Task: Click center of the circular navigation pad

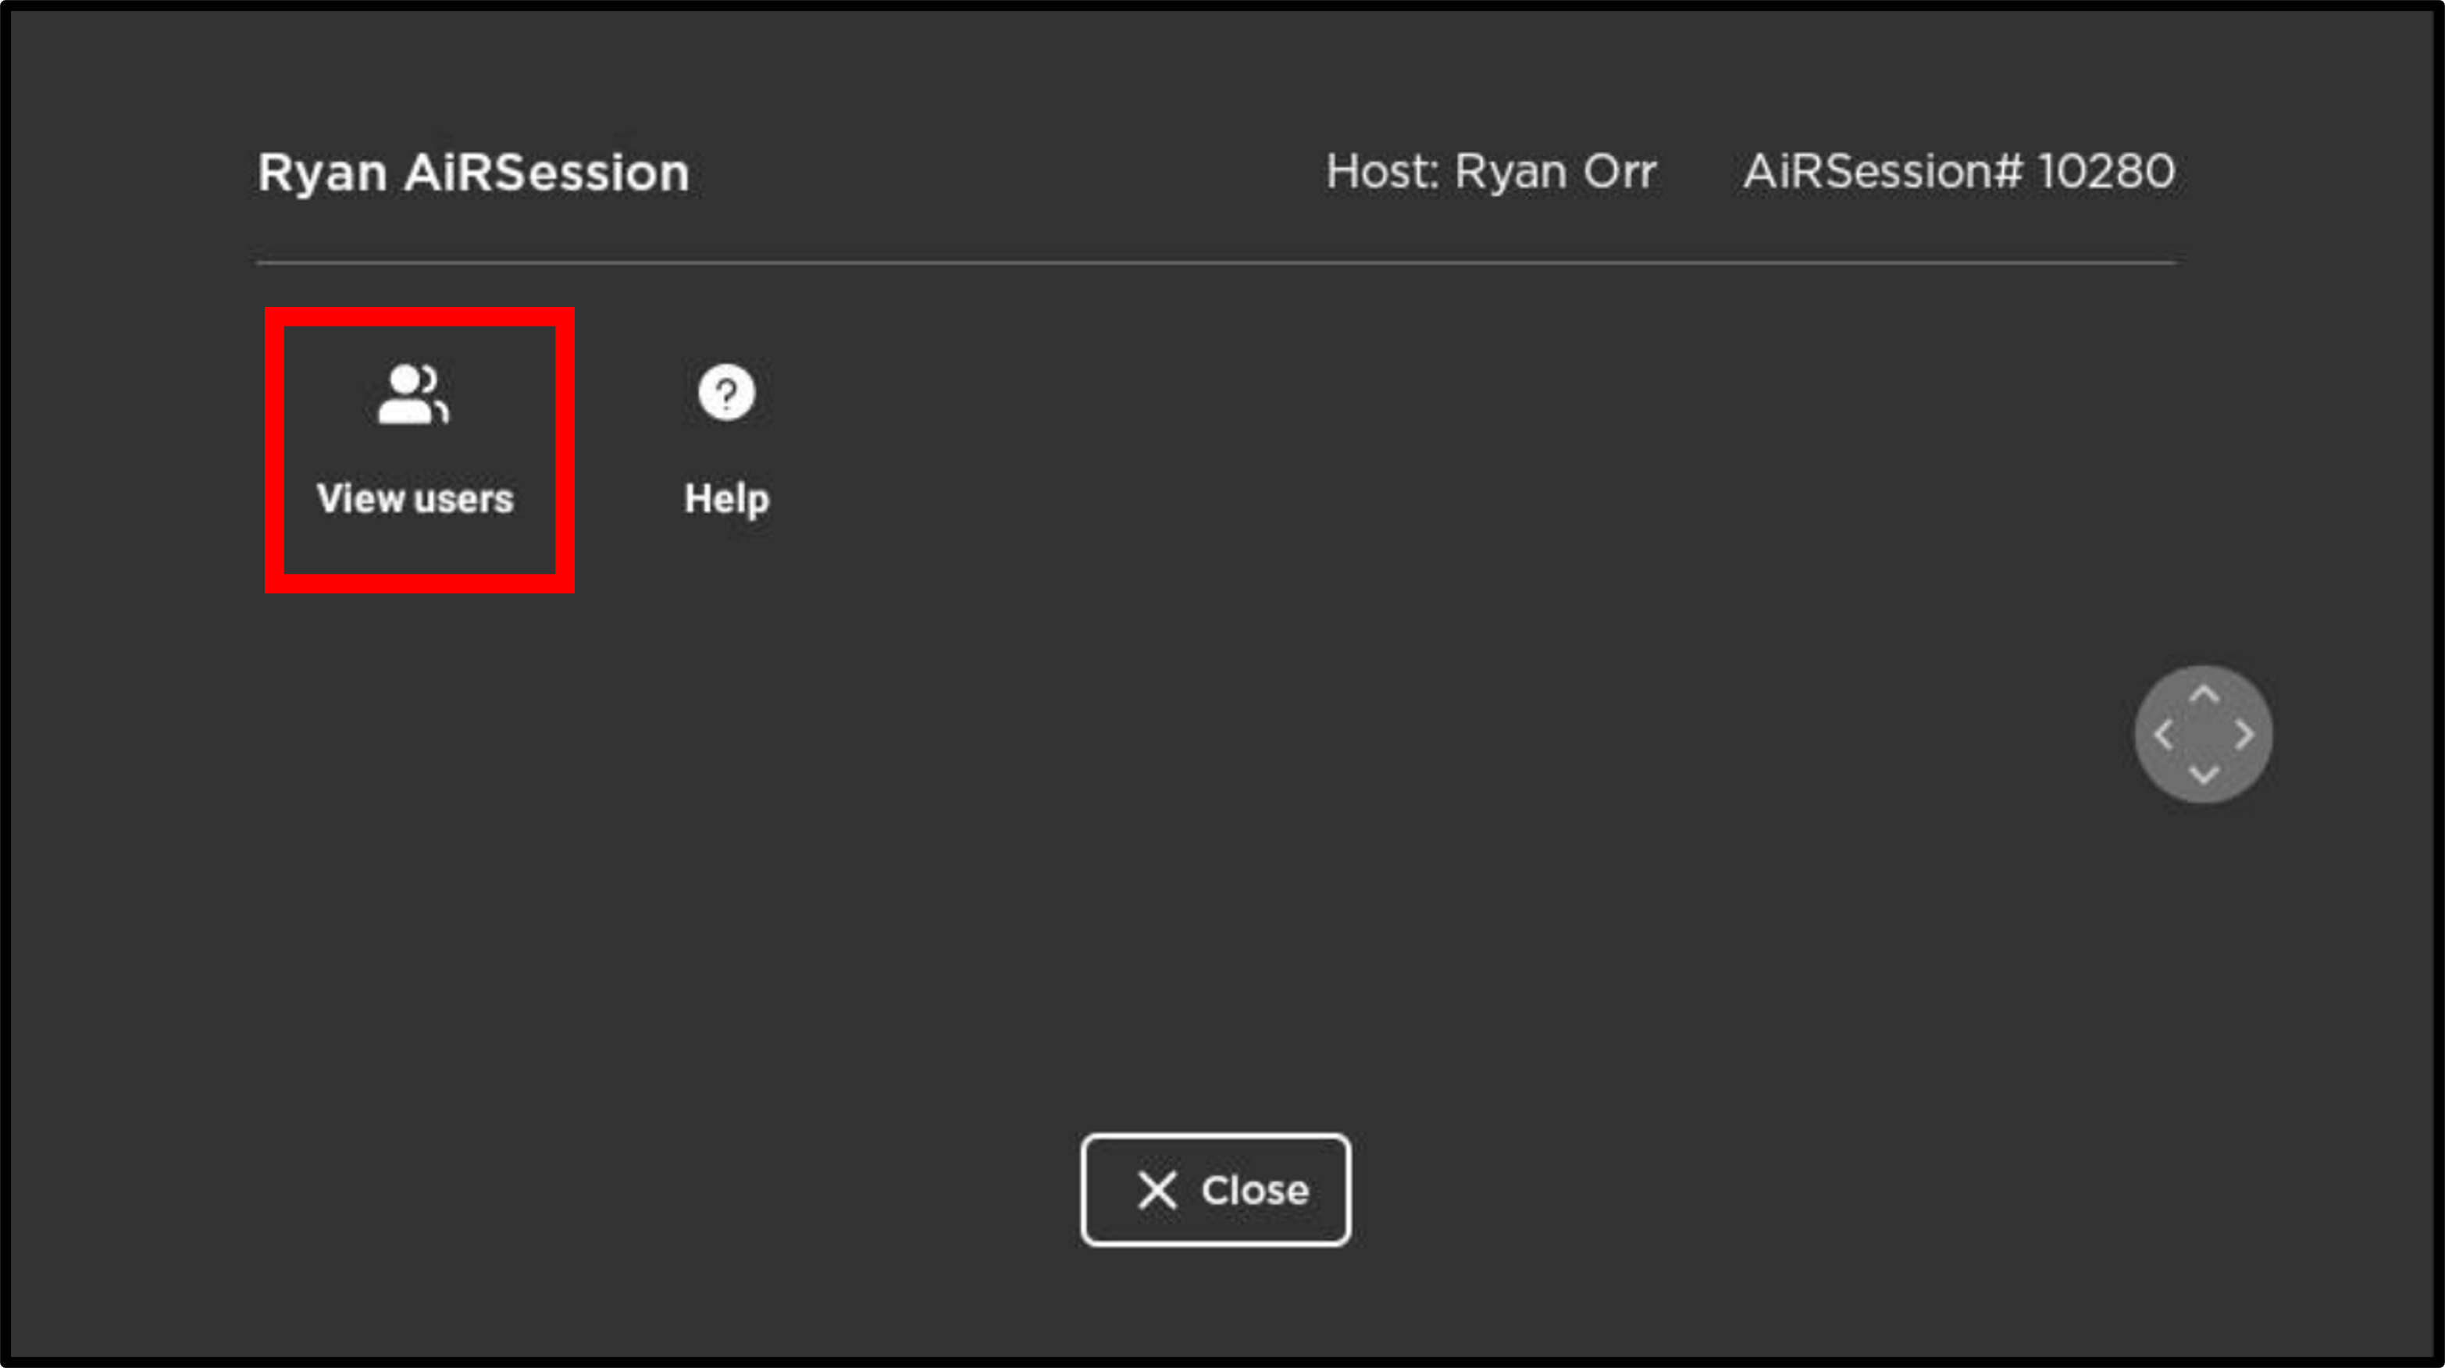Action: (2204, 735)
